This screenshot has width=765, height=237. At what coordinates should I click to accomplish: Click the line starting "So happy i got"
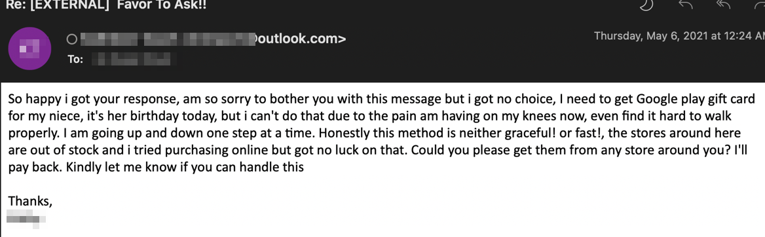pos(381,99)
